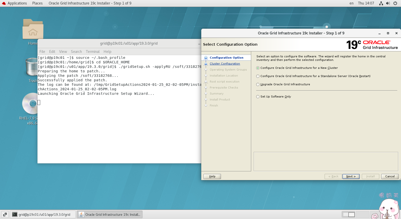This screenshot has height=219, width=401.
Task: Maximize the Oracle installer window
Action: (388, 33)
